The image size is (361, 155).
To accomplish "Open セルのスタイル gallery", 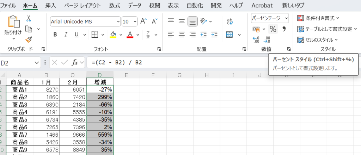I will click(318, 40).
